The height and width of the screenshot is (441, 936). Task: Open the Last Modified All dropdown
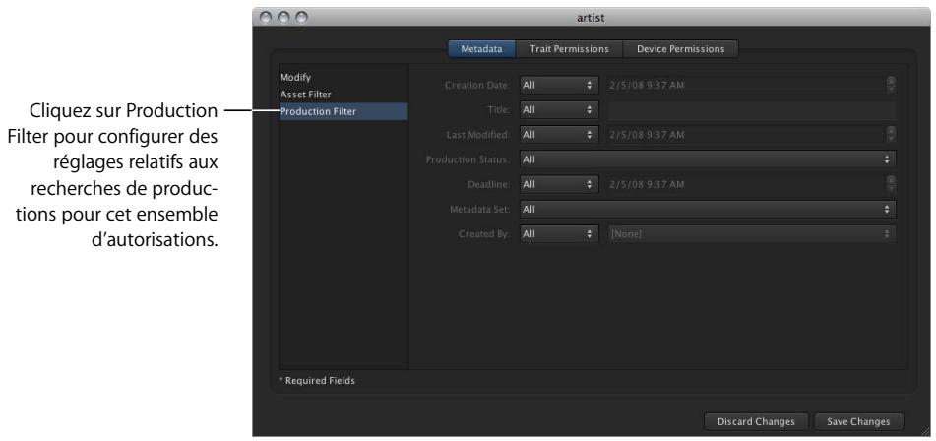pos(559,135)
